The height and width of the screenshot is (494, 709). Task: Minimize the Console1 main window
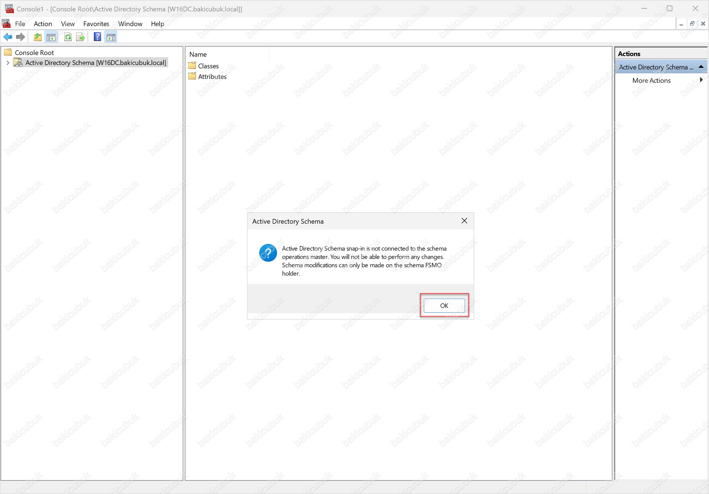(644, 8)
